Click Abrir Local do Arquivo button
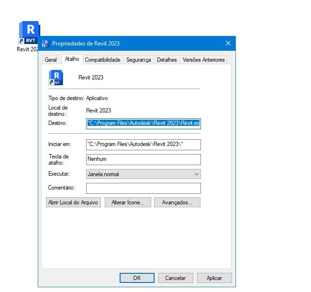The width and height of the screenshot is (311, 292). point(73,202)
